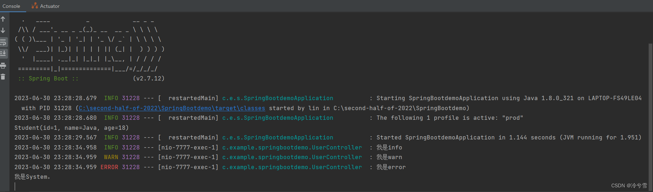The height and width of the screenshot is (192, 653).
Task: Click the down arrow stack trace icon
Action: 3,31
